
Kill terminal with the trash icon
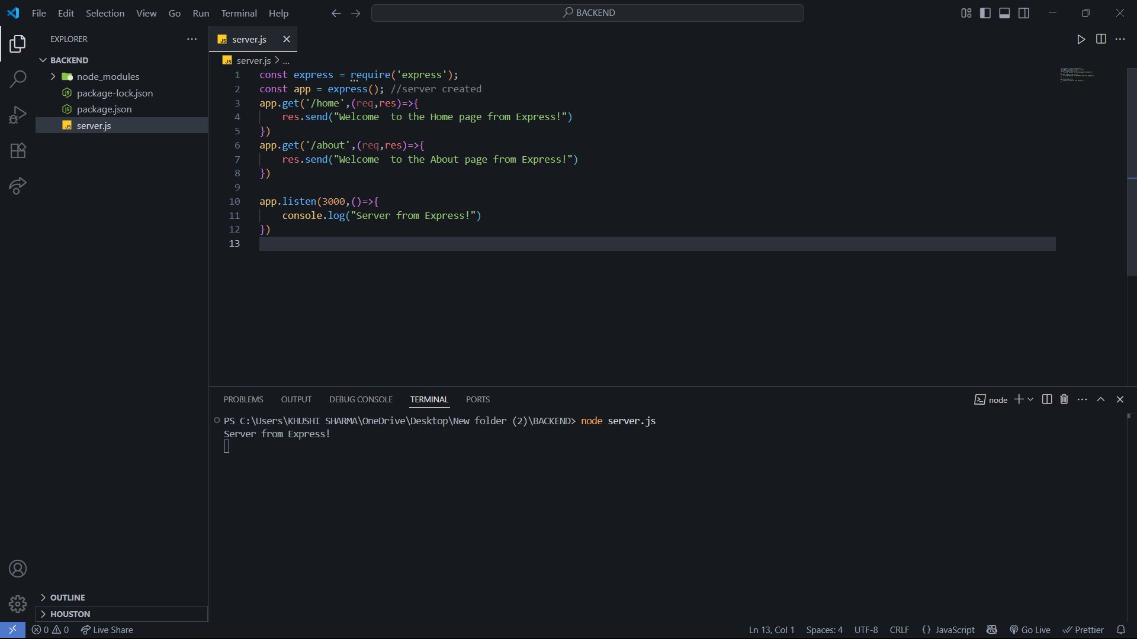click(x=1064, y=399)
